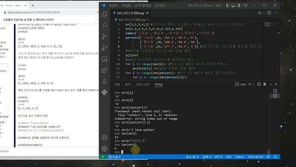Split the editor to the right

(x=269, y=13)
